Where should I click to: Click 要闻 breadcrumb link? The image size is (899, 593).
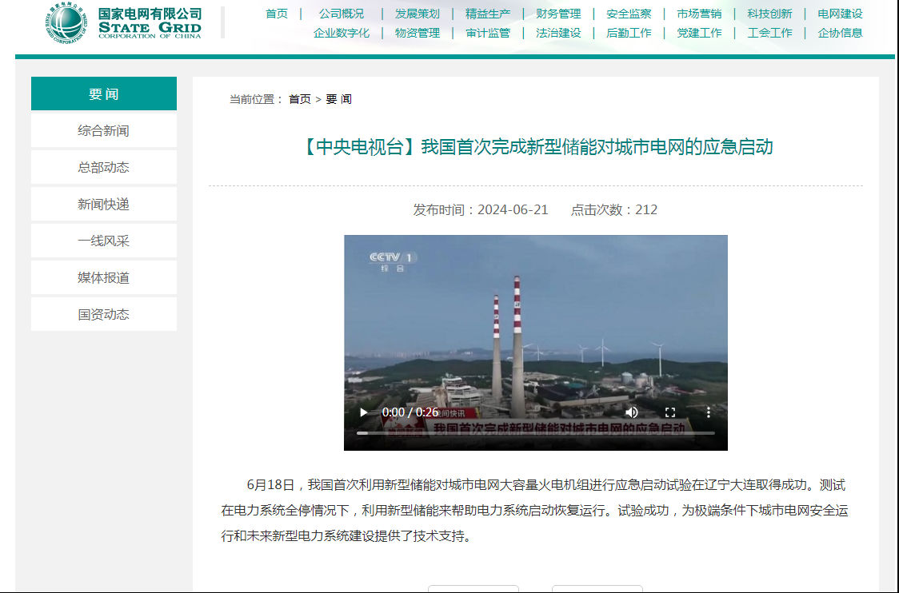click(339, 99)
